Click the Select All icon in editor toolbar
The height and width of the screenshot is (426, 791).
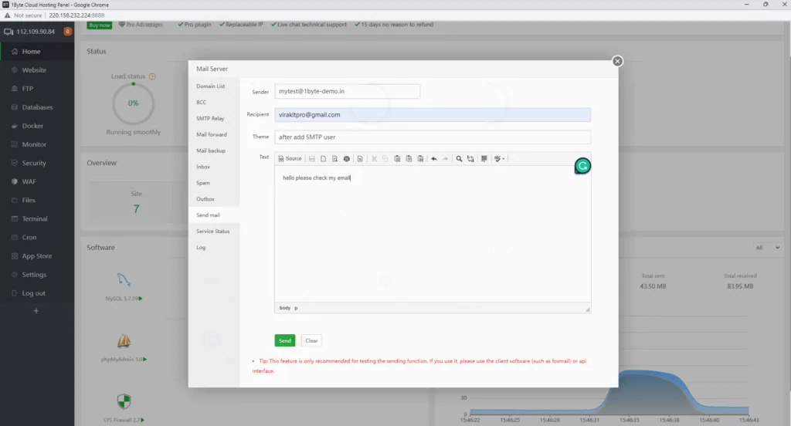[x=484, y=159]
